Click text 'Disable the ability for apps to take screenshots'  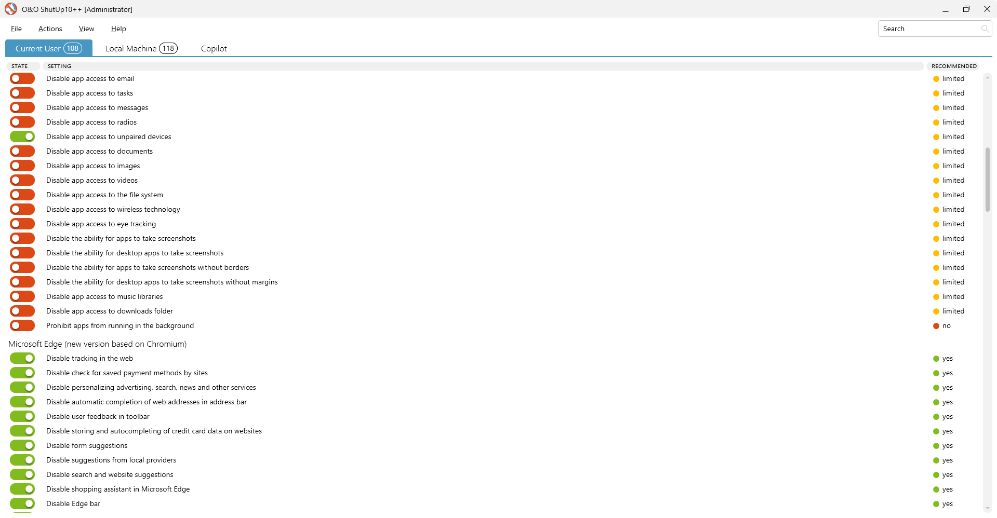[121, 238]
